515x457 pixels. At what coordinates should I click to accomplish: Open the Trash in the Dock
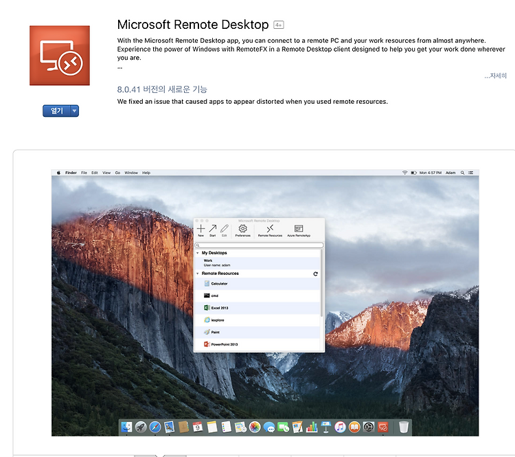tap(404, 427)
